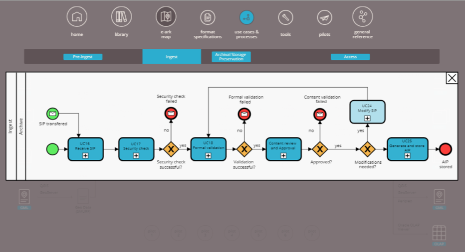
Task: Open the library icon
Action: pos(121,17)
